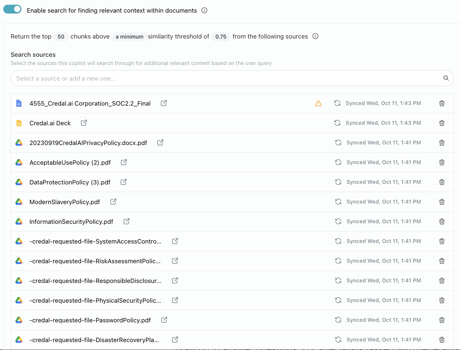The image size is (461, 350).
Task: Open external link for DisasterRecoveryPla... file
Action: [175, 340]
